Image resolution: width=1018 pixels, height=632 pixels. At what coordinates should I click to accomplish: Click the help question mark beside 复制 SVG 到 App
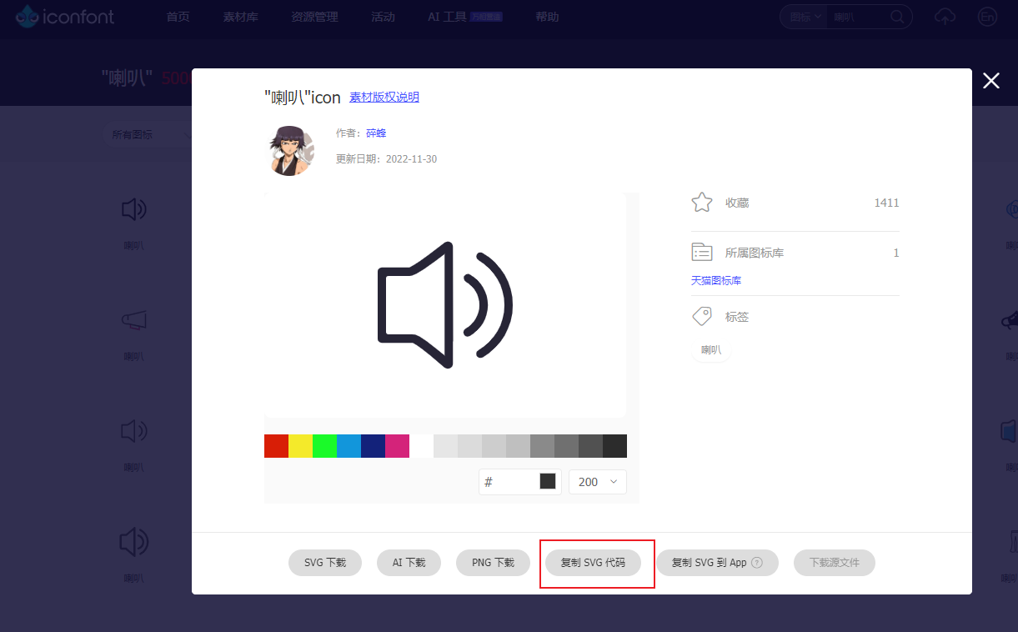[x=757, y=563]
